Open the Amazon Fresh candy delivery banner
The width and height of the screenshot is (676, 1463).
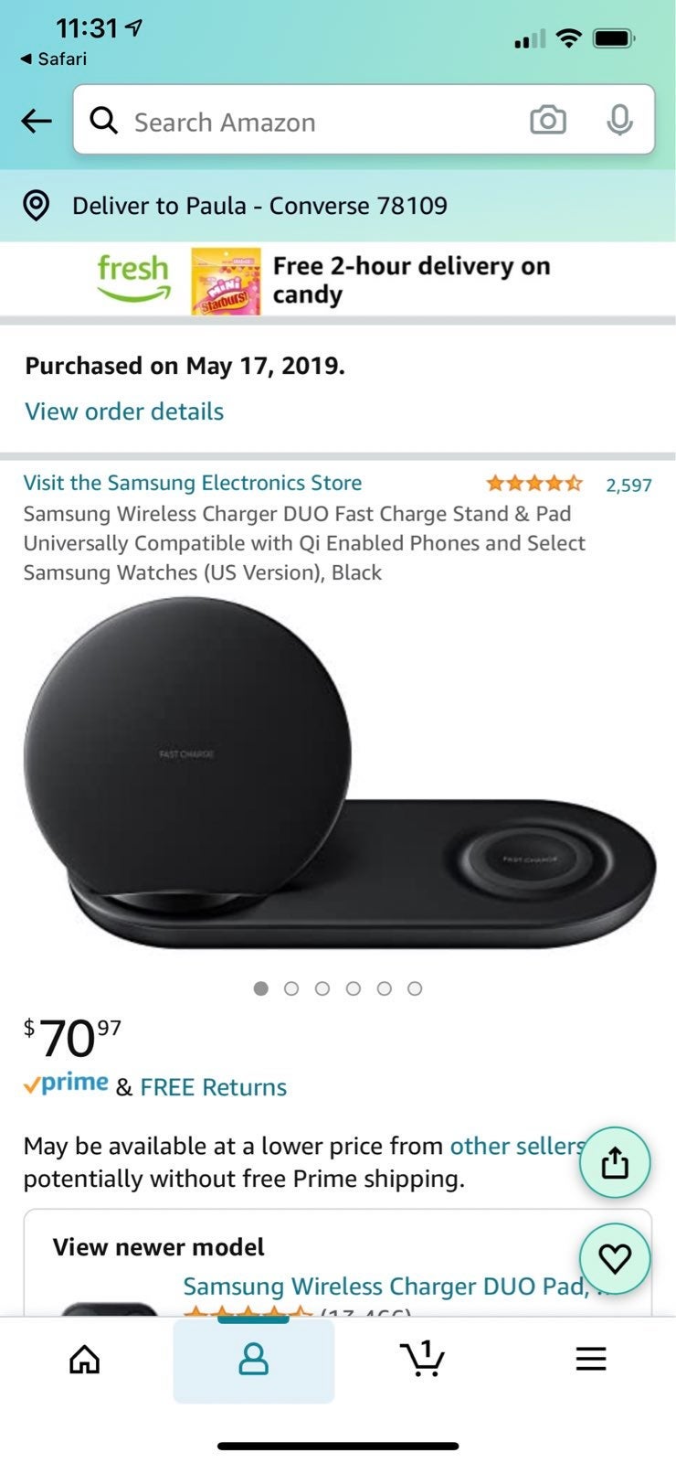pos(338,280)
